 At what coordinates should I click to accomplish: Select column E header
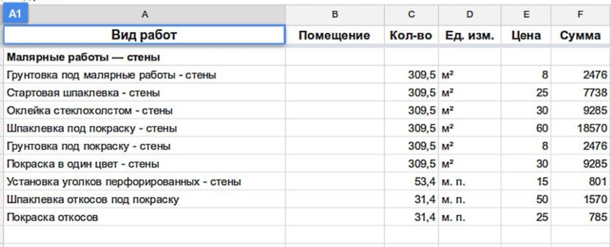[x=525, y=14]
